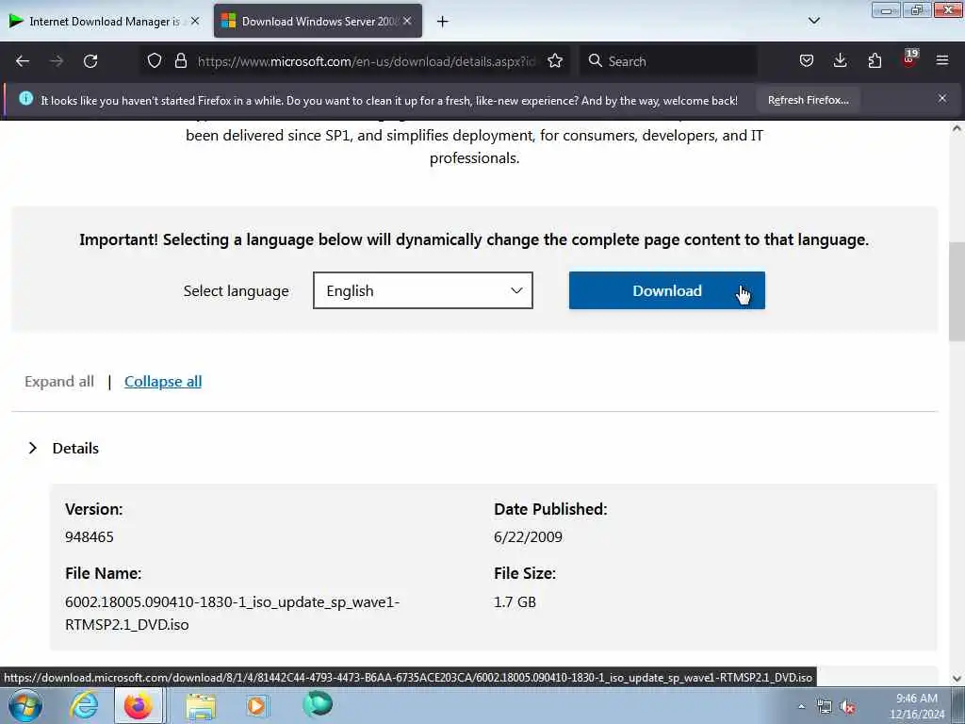Click the date published 6/22/2009

(528, 536)
